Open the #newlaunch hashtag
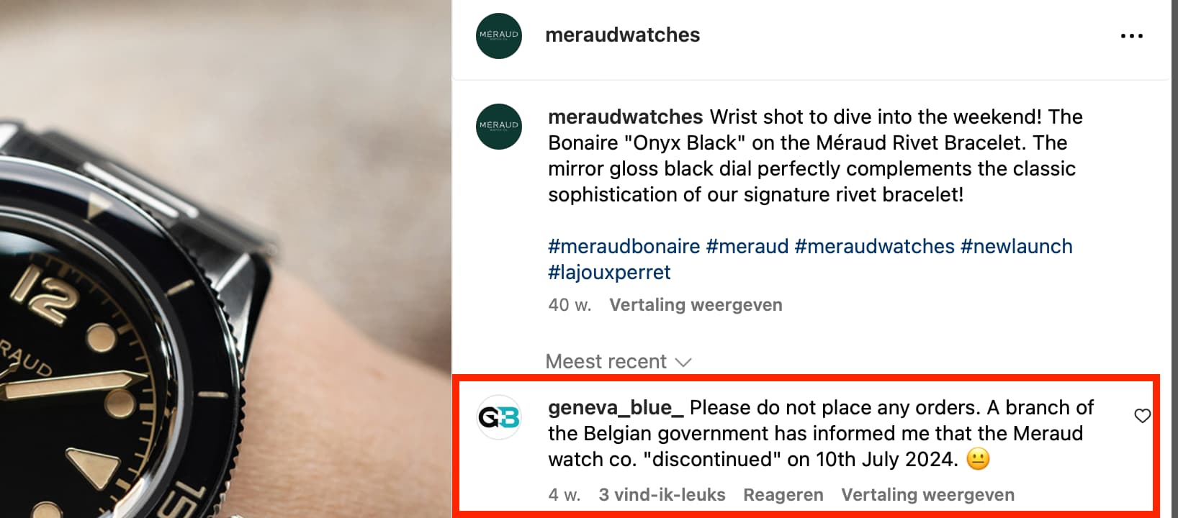This screenshot has width=1178, height=518. pos(1016,246)
